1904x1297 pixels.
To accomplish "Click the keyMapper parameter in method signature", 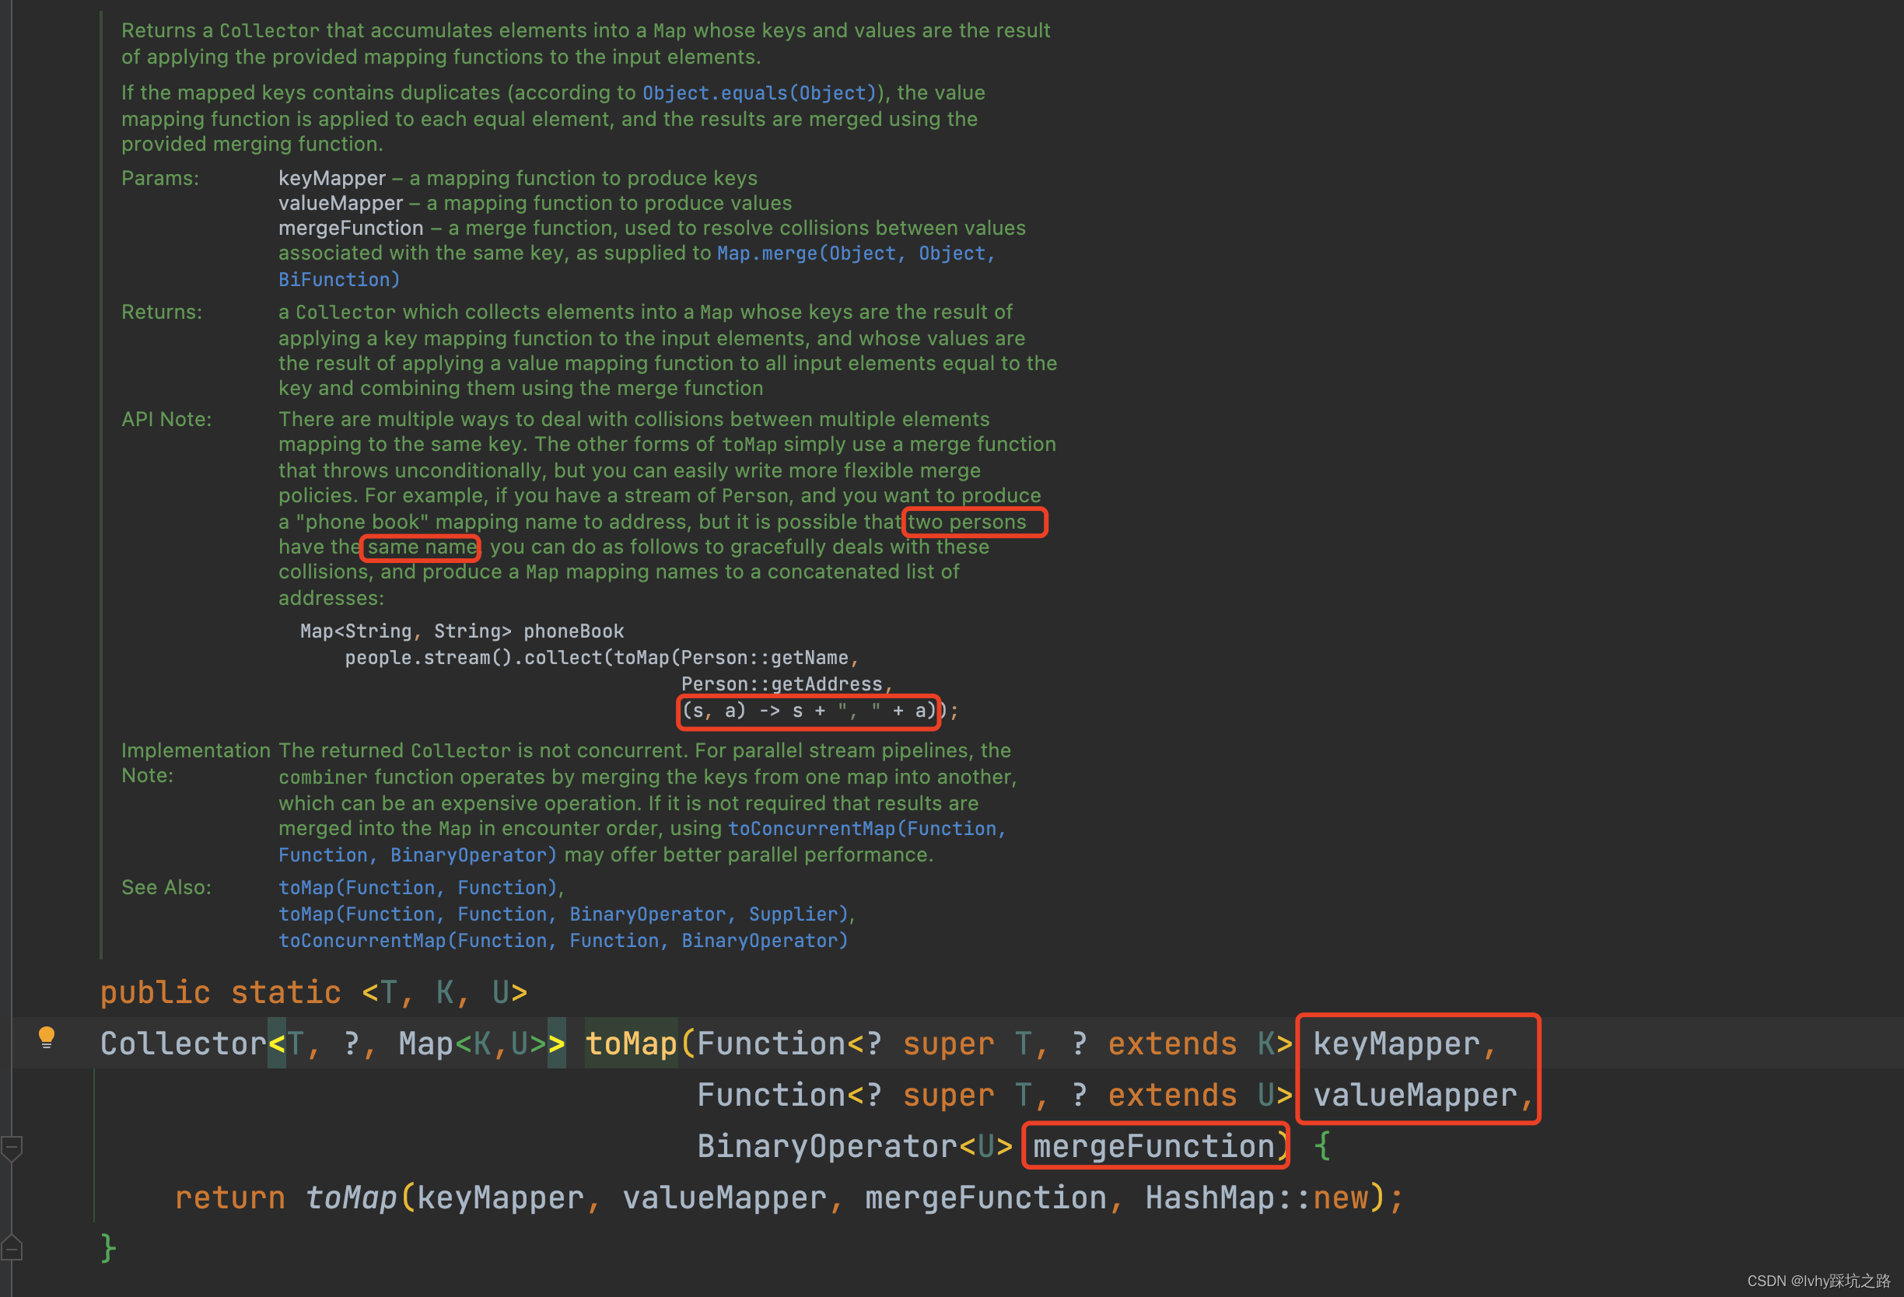I will coord(1396,1044).
